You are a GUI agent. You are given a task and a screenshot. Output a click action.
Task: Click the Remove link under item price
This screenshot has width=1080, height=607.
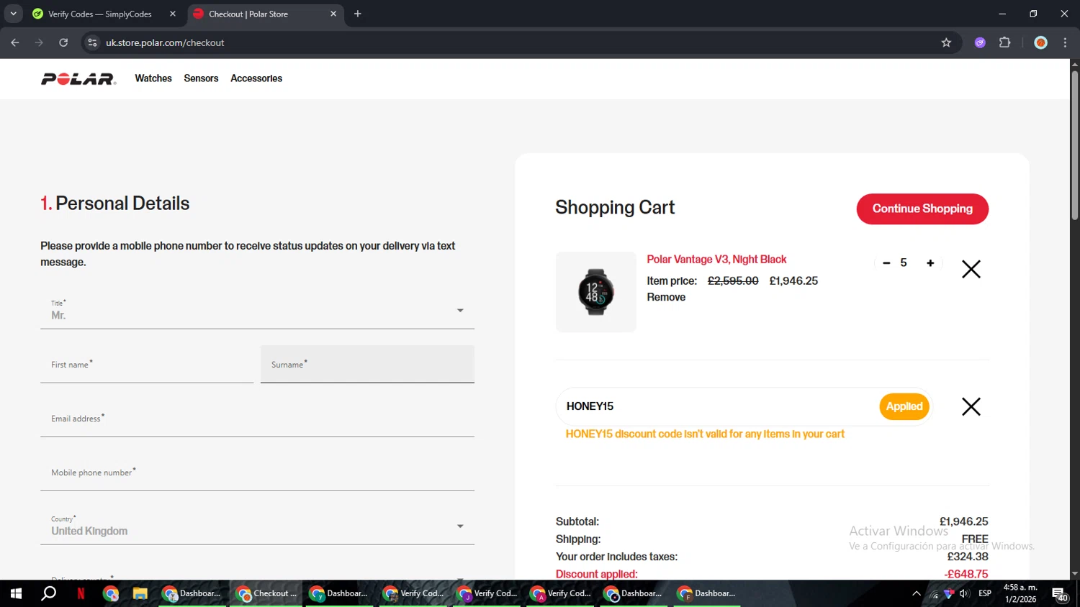click(x=666, y=297)
